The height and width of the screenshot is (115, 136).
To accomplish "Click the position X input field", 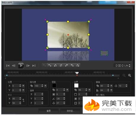I will pyautogui.click(x=15, y=86).
